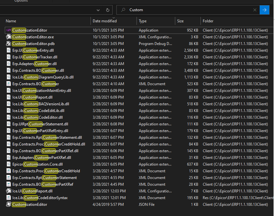Select Ice.Lib.CustomDiagramQueryLib.dll file name
The height and width of the screenshot is (216, 275).
coord(43,77)
